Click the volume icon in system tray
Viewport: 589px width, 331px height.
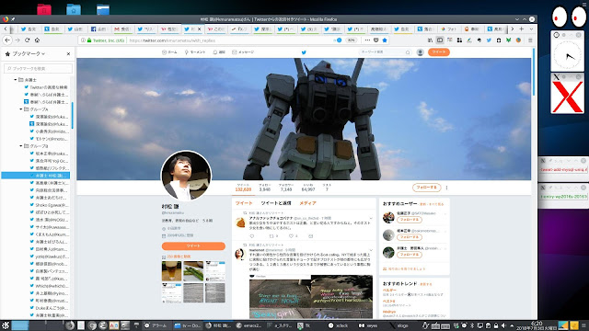click(503, 325)
